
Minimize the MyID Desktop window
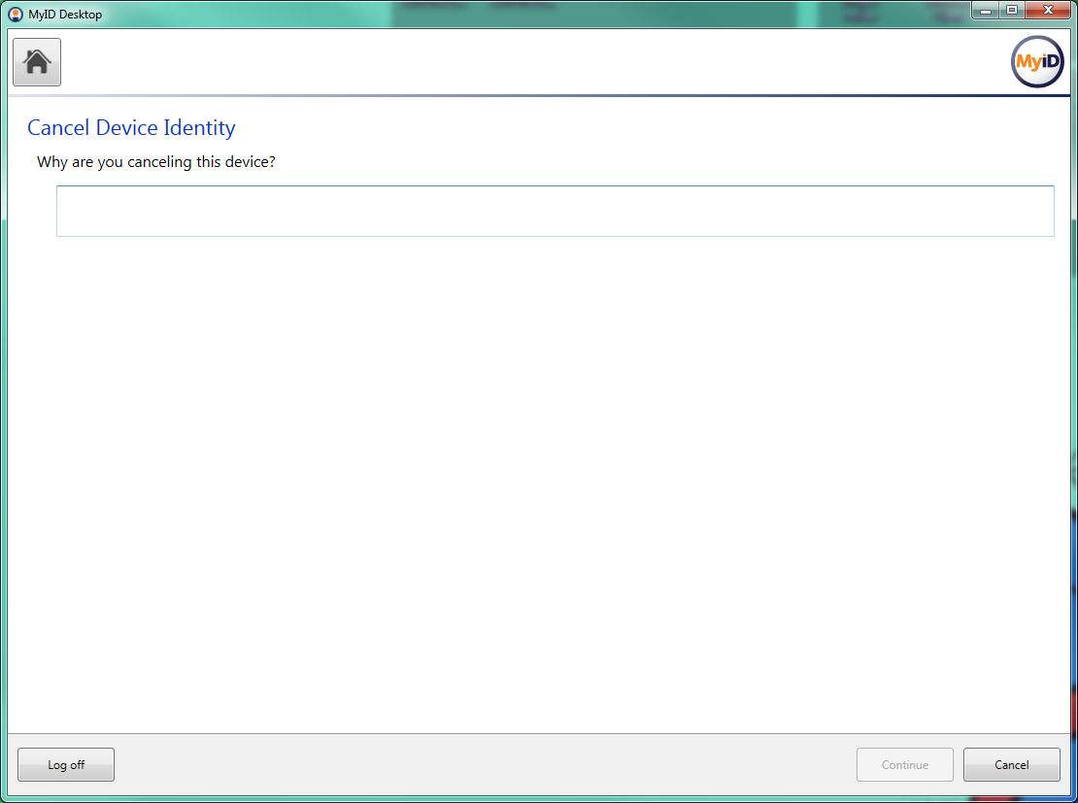pyautogui.click(x=987, y=11)
